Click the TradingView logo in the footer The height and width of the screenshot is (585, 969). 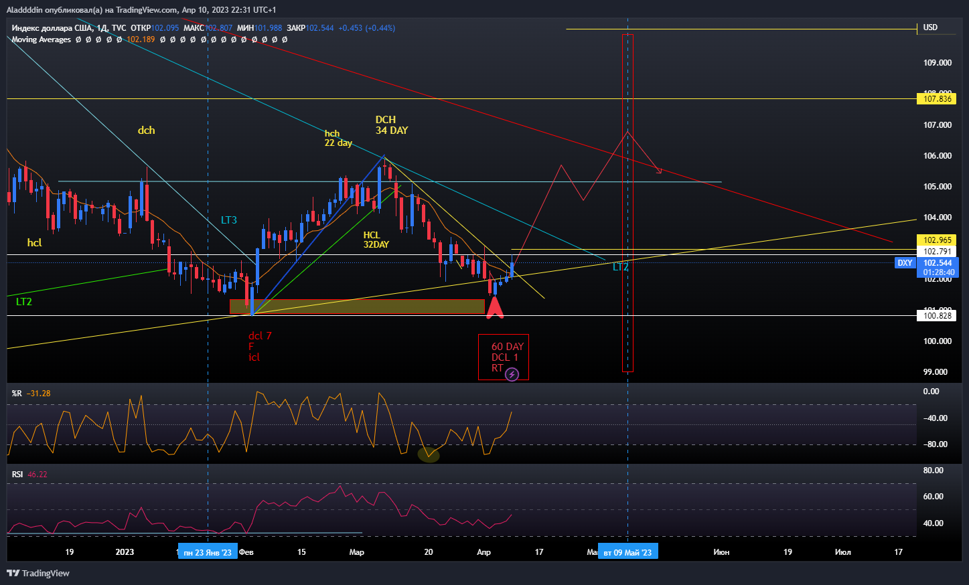point(38,573)
